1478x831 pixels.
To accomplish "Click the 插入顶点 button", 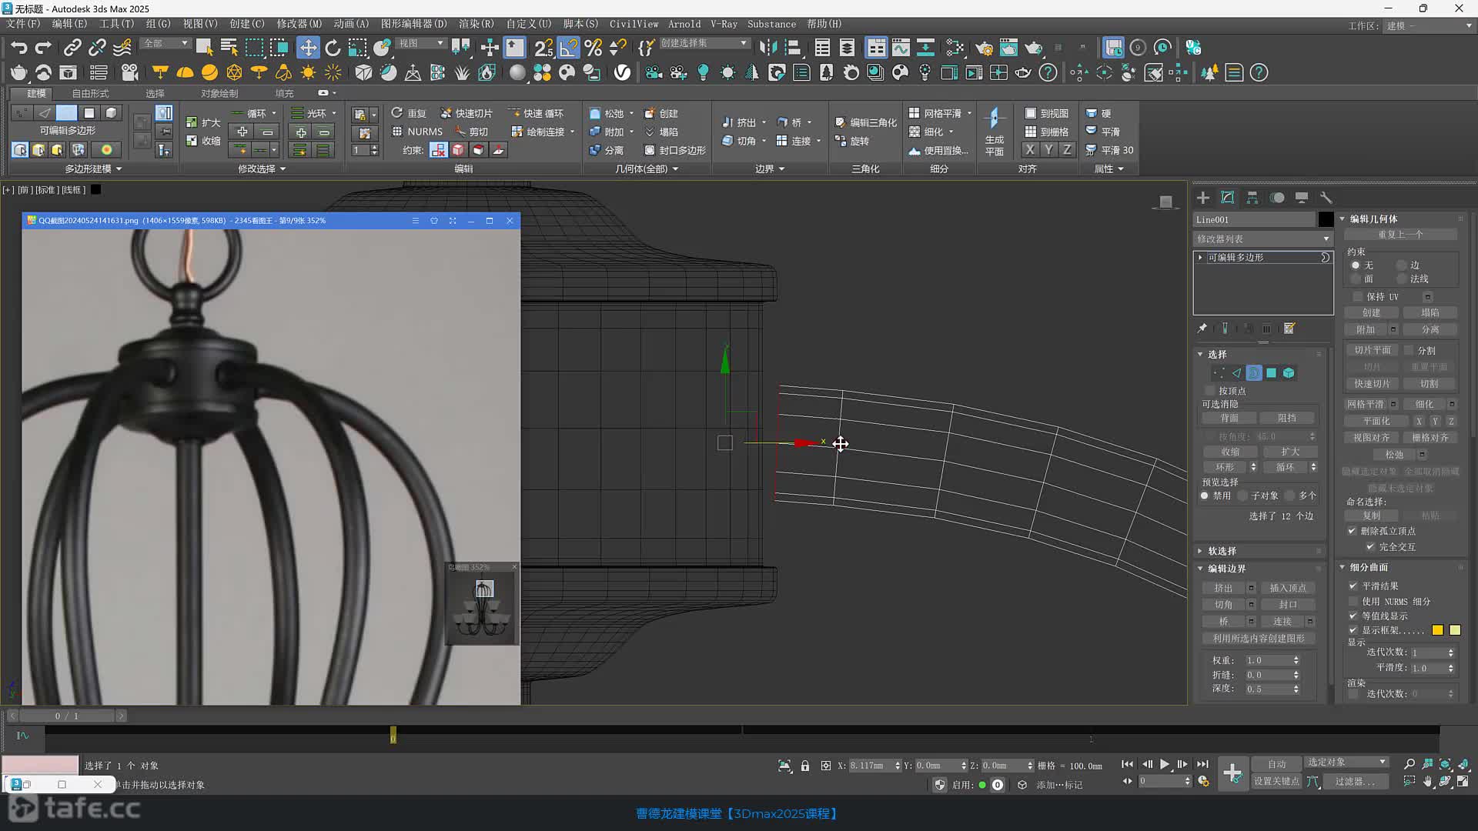I will click(x=1288, y=588).
